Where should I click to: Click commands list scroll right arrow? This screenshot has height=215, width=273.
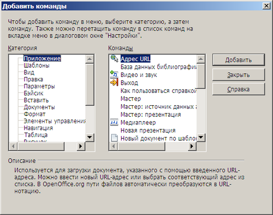tap(192, 146)
